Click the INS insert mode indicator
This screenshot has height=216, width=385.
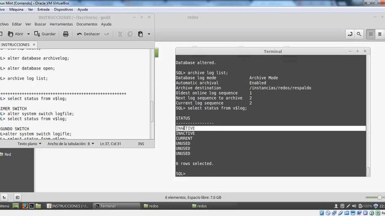[141, 144]
